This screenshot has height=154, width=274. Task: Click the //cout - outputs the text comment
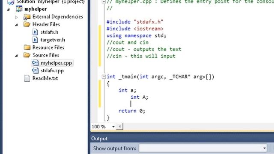(x=144, y=49)
